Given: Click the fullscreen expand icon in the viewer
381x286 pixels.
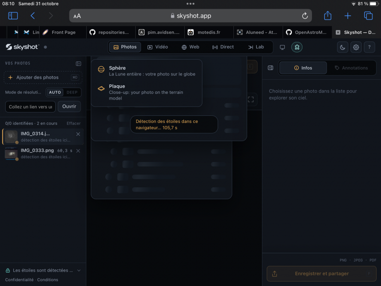Looking at the screenshot, I should (251, 99).
